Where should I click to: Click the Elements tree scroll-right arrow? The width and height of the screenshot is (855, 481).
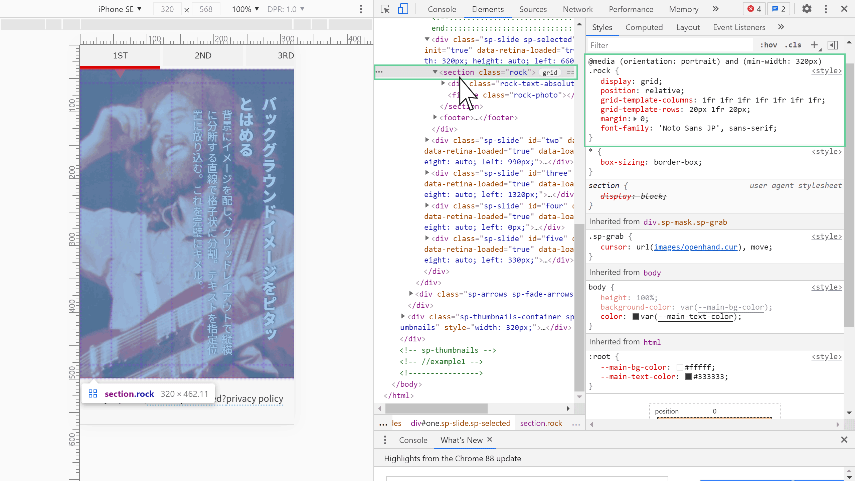(x=568, y=408)
